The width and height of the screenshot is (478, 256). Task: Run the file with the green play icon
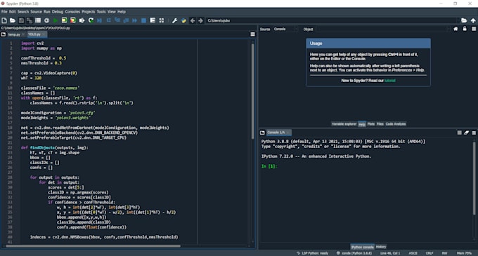[56, 20]
